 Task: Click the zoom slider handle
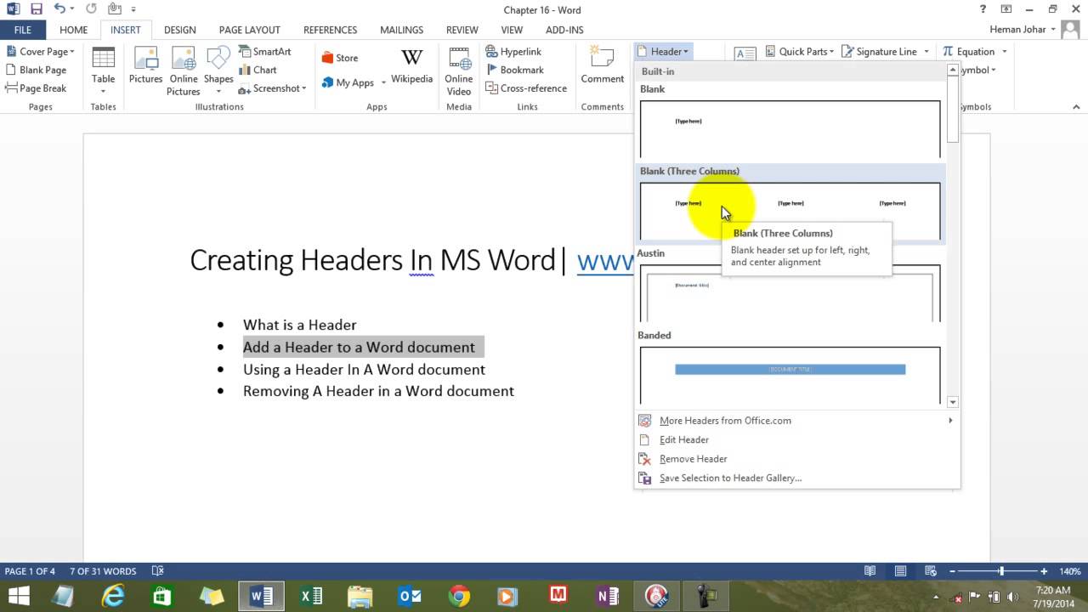click(1001, 571)
